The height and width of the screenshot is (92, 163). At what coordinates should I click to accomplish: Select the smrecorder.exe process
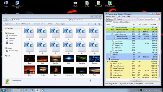click(132, 75)
